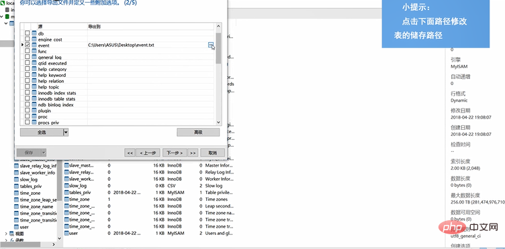The image size is (505, 249).
Task: Click the Dynamic row format value
Action: point(459,100)
